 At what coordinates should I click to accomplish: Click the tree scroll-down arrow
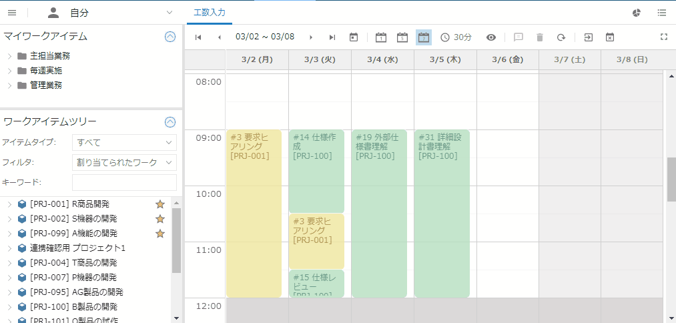[176, 318]
